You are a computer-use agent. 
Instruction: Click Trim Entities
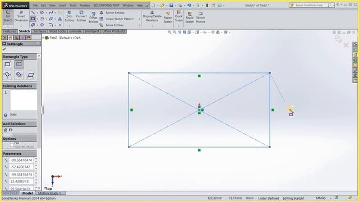[69, 16]
